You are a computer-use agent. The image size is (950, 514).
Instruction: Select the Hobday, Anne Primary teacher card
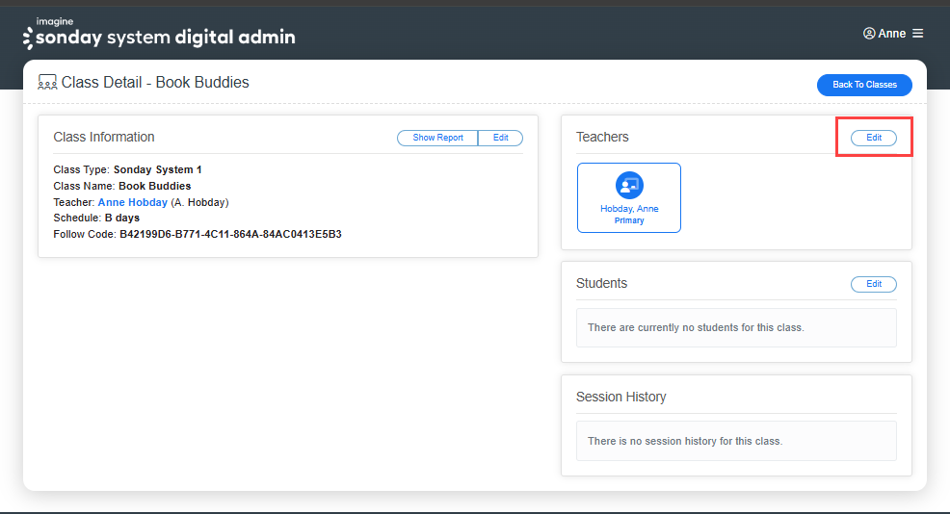[629, 197]
